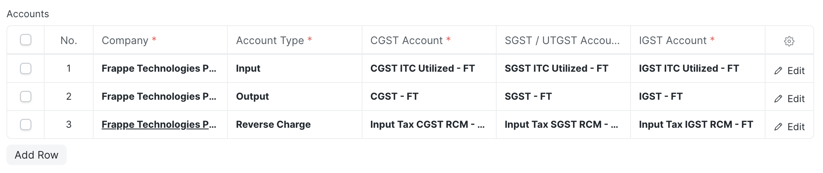Select the Reverse Charge account type cell

[x=295, y=125]
